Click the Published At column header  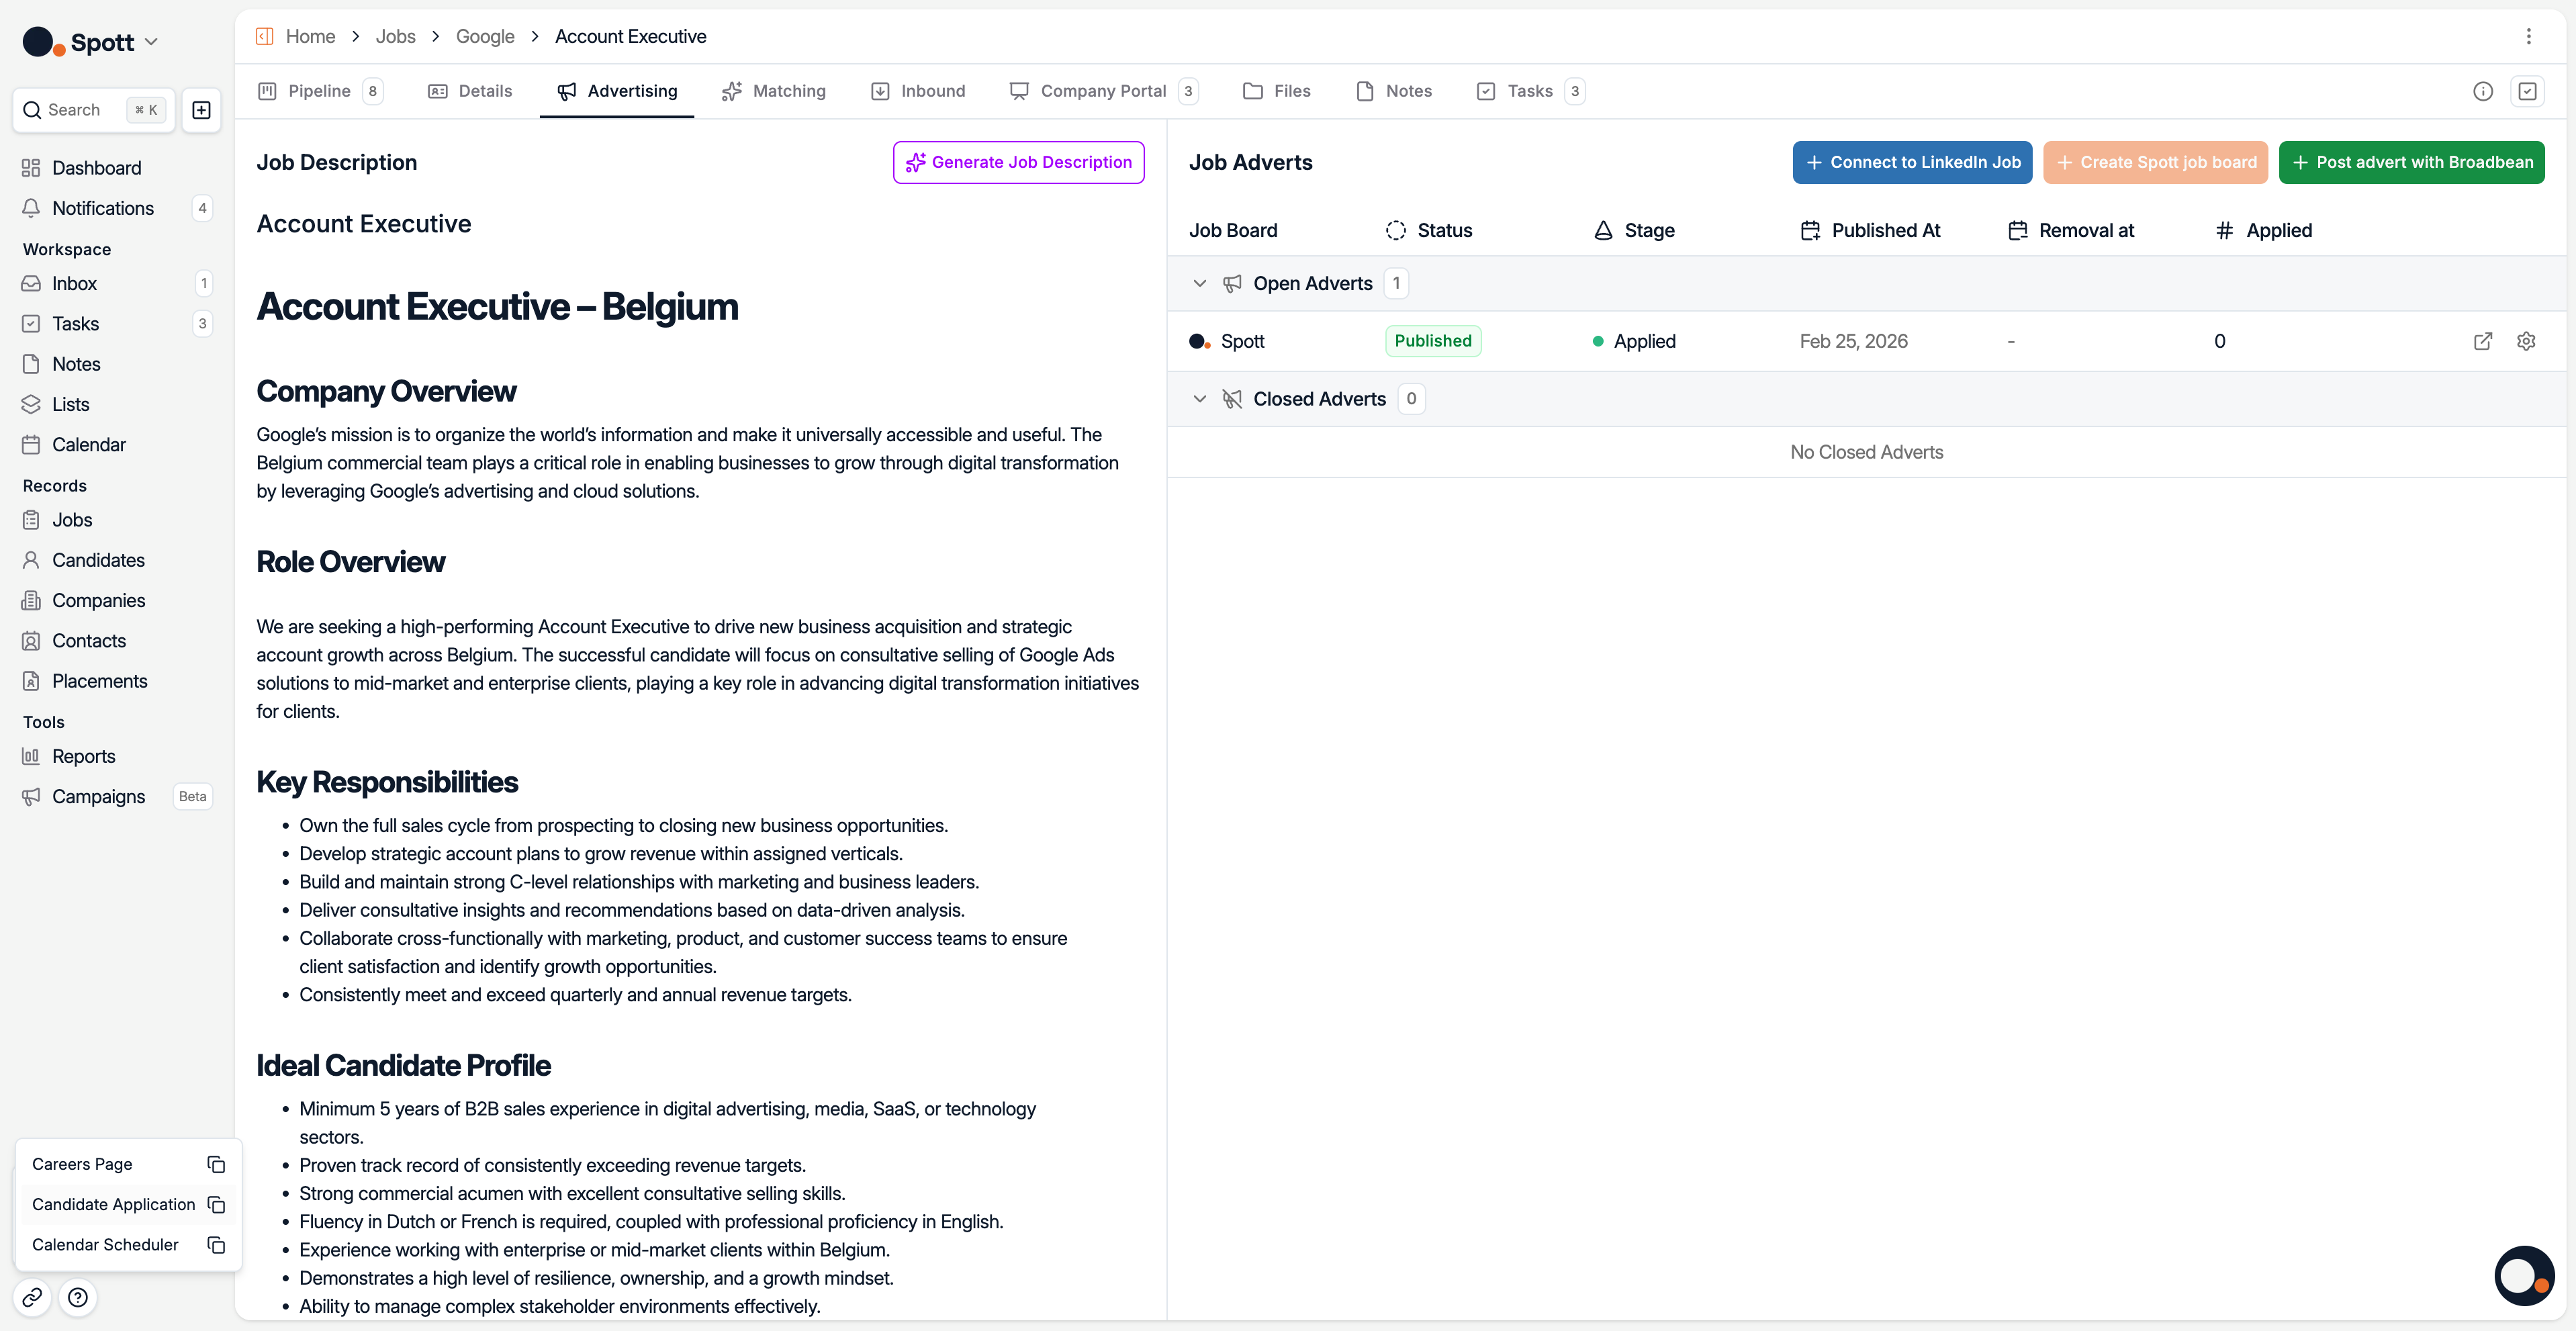pos(1871,231)
